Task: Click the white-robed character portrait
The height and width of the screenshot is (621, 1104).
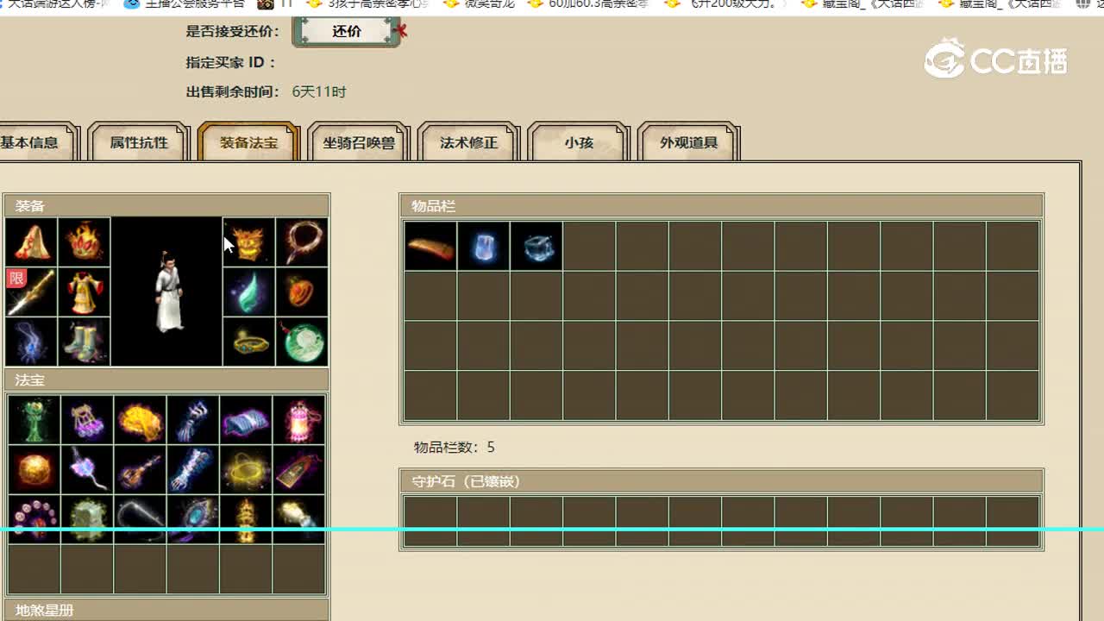Action: [x=167, y=292]
